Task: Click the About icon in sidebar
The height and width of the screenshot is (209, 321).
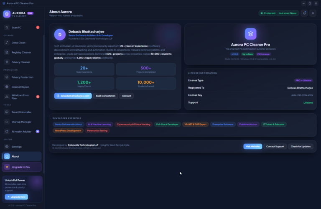Action: 7,156
